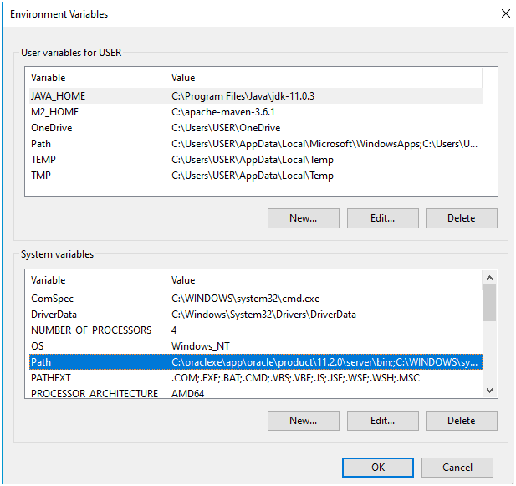
Task: Click New button under user variables
Action: tap(303, 218)
